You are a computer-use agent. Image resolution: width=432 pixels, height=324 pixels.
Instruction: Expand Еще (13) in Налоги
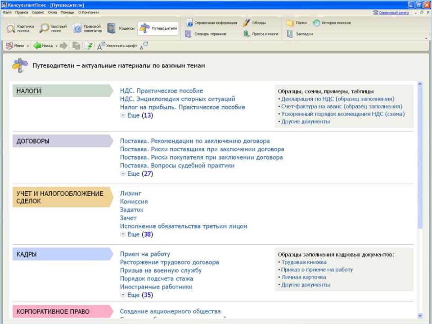pyautogui.click(x=137, y=116)
